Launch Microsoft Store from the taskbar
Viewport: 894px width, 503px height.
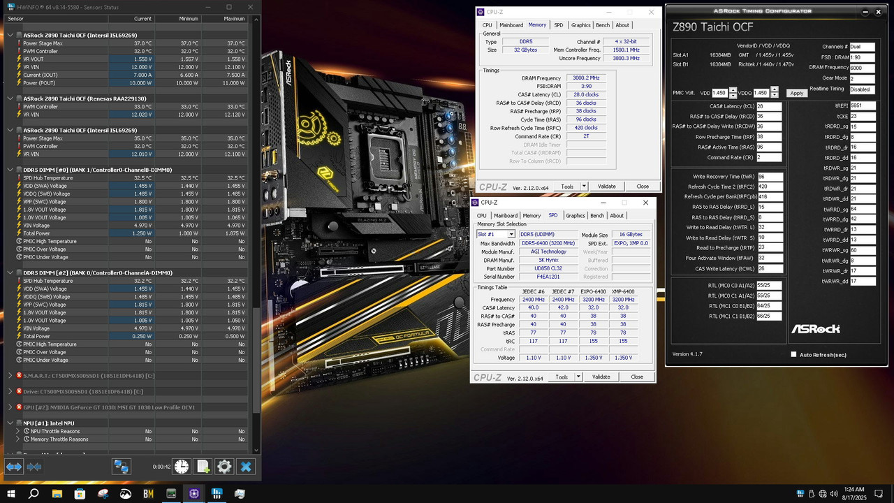pos(80,493)
